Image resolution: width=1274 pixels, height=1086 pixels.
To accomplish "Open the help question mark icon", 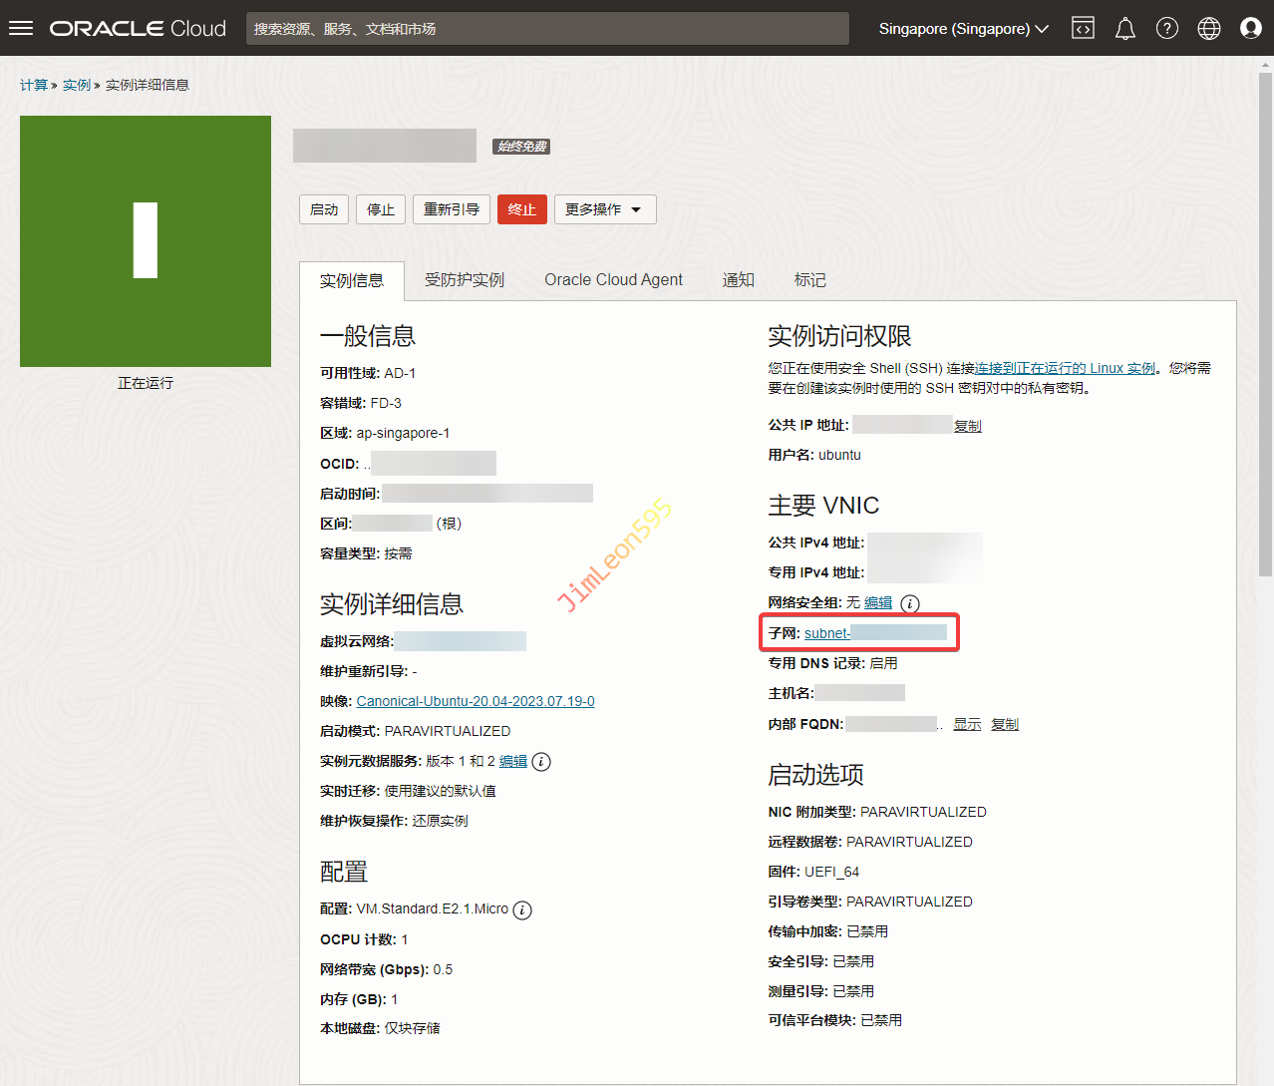I will tap(1166, 29).
